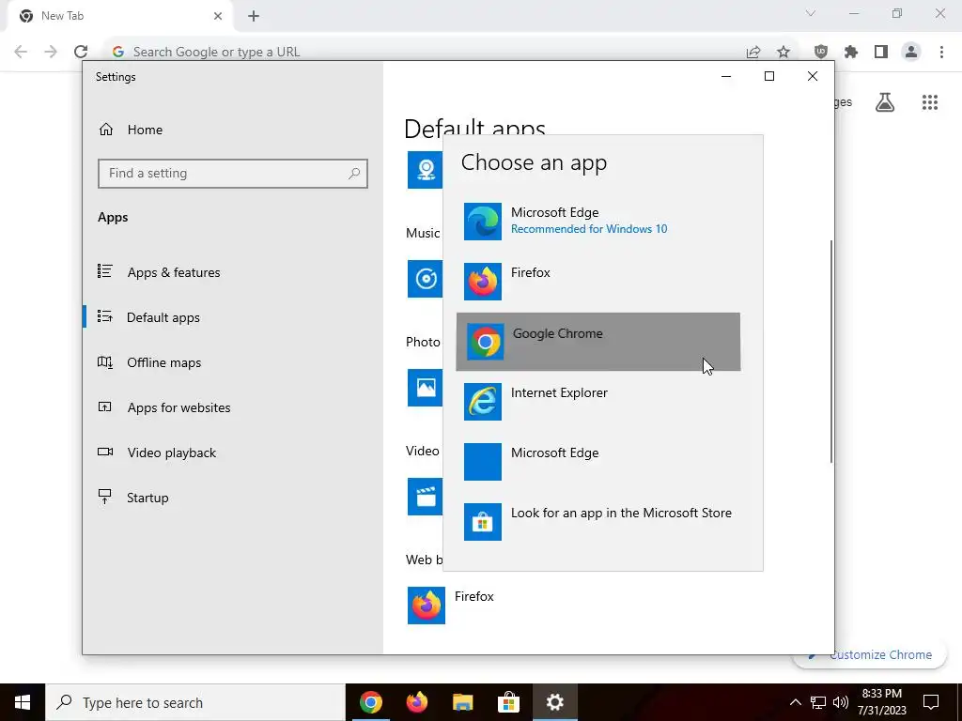This screenshot has height=721, width=962.
Task: Click the Video player default app icon
Action: coord(425,497)
